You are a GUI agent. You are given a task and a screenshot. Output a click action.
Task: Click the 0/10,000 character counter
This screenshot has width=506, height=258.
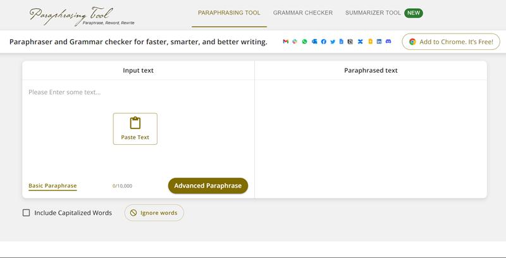click(122, 186)
